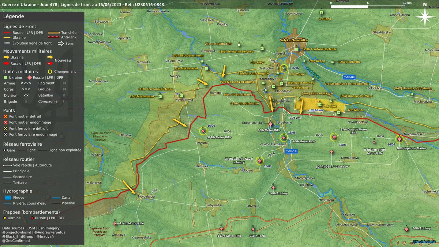Click the yellow Ukraine strike dot in legend

pyautogui.click(x=5, y=218)
